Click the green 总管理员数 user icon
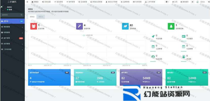 coord(171,26)
